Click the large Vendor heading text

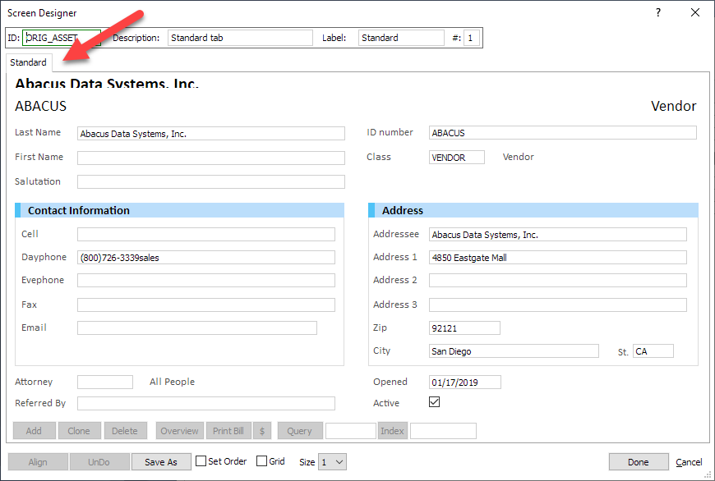674,106
